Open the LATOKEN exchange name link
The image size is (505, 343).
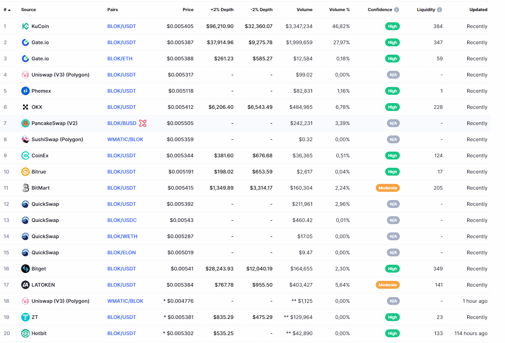43,285
